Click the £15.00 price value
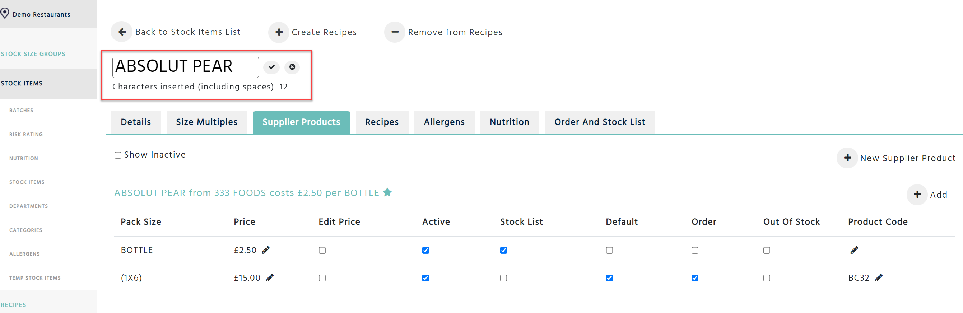This screenshot has width=963, height=313. pos(247,278)
